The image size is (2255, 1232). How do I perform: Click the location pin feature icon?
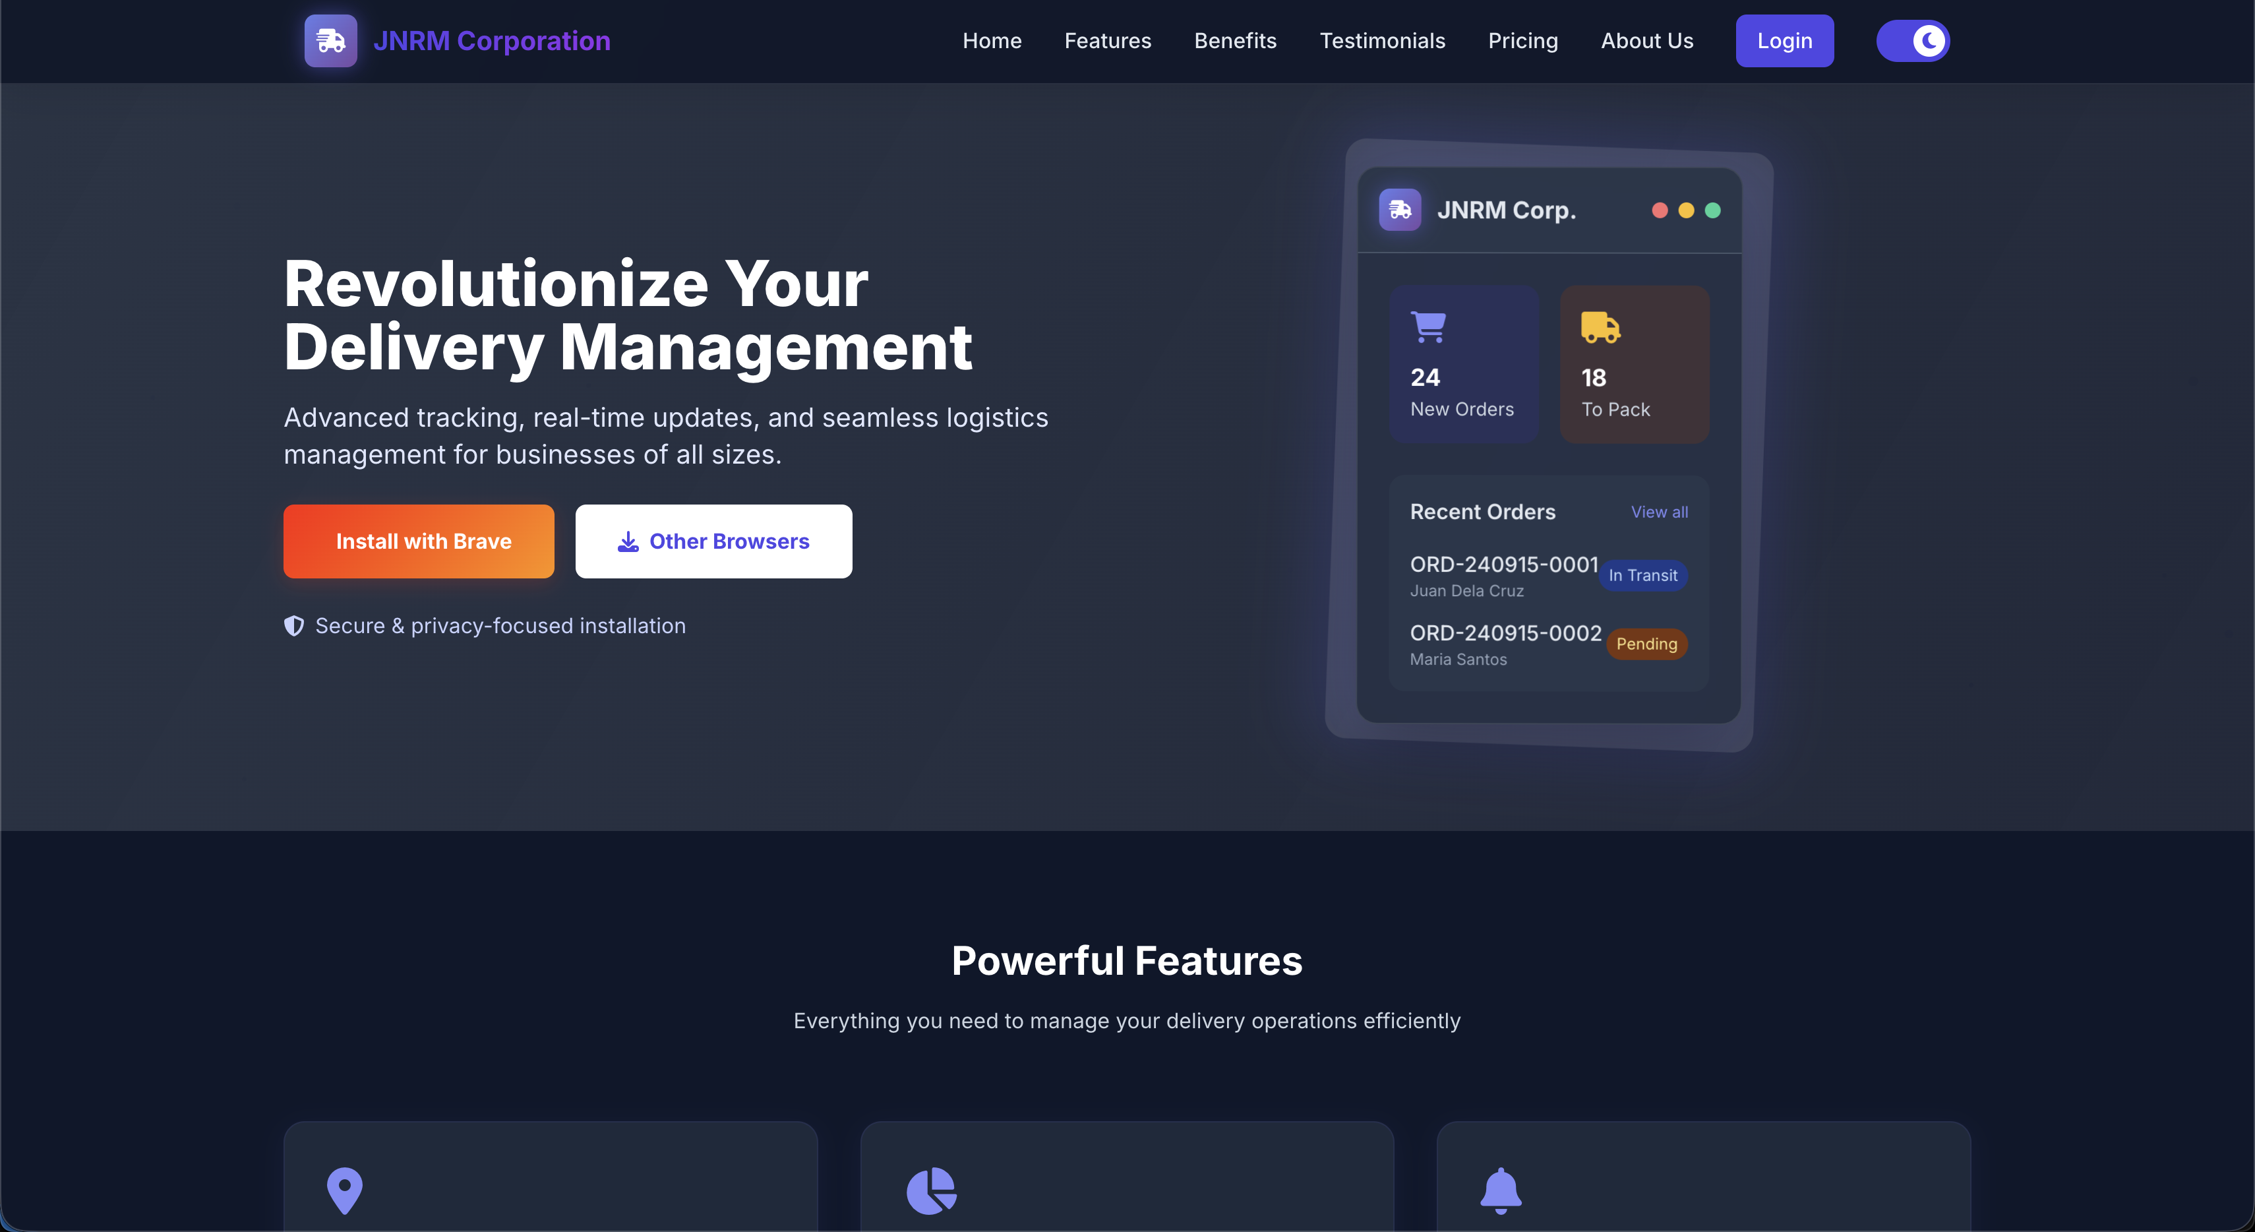coord(344,1190)
